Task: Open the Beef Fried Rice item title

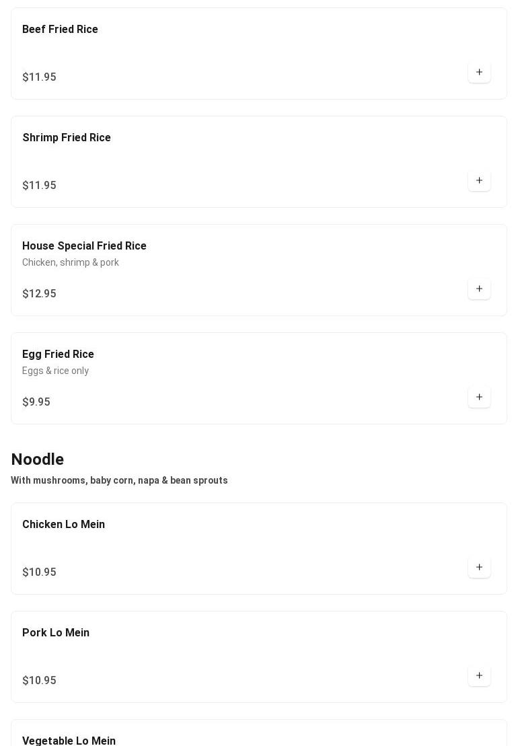Action: [x=60, y=29]
